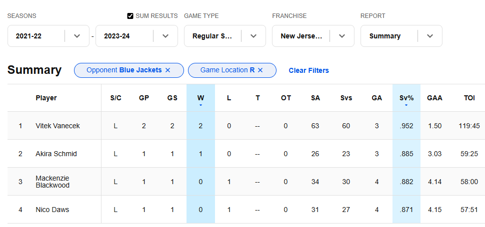This screenshot has width=485, height=227.
Task: Open Nico Daws player link
Action: 52,210
